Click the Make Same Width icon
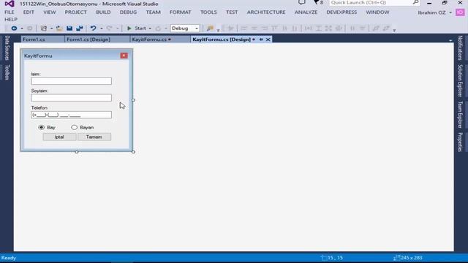The image size is (468, 263). pos(309,28)
